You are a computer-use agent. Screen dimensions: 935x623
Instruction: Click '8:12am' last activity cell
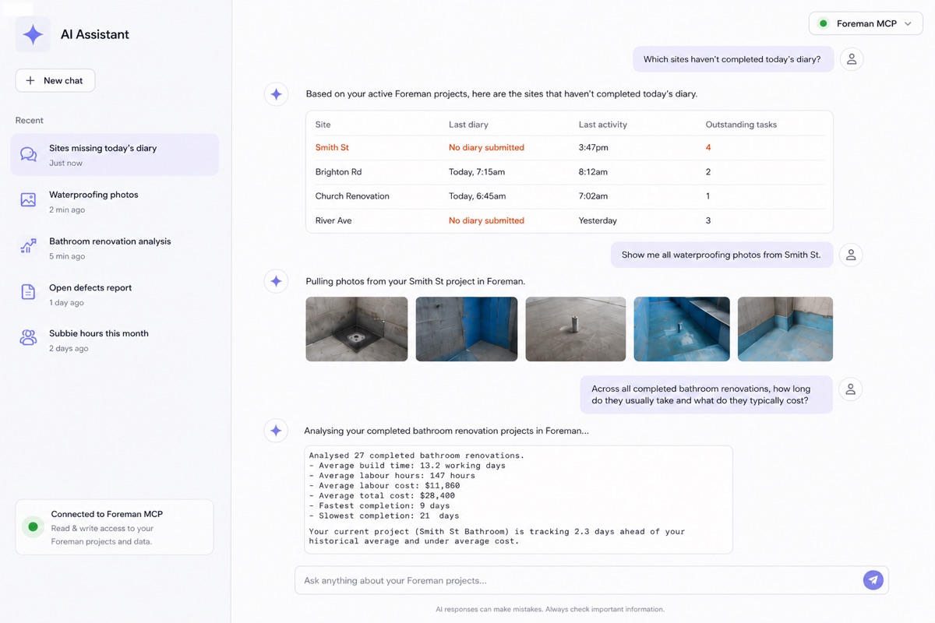tap(593, 171)
